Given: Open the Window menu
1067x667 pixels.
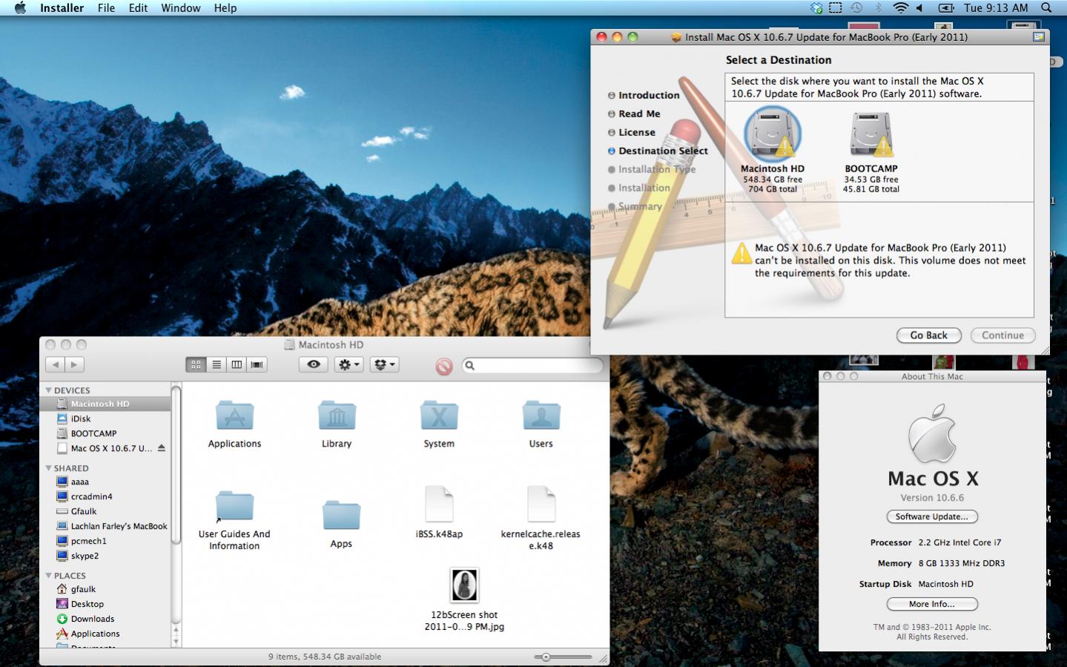Looking at the screenshot, I should coord(181,8).
